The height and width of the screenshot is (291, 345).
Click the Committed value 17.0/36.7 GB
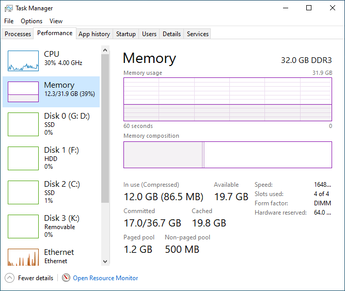tap(152, 223)
